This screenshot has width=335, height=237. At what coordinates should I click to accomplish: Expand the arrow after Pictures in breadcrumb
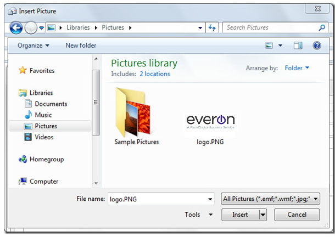(130, 28)
